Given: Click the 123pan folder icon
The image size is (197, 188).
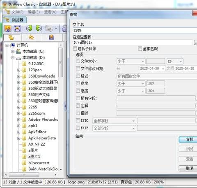Looking at the screenshot, I should click(x=24, y=70).
